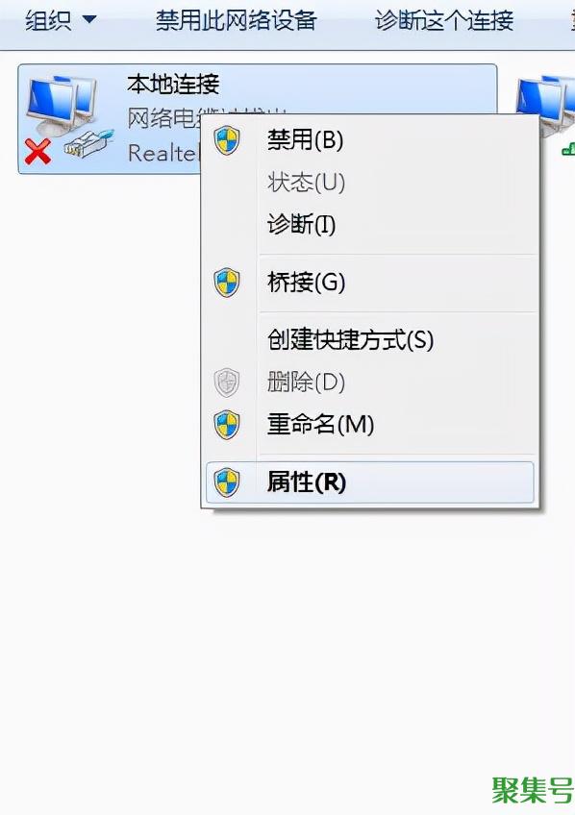Click the shield icon next to 桥接(G)
This screenshot has height=815, width=575.
[x=227, y=283]
